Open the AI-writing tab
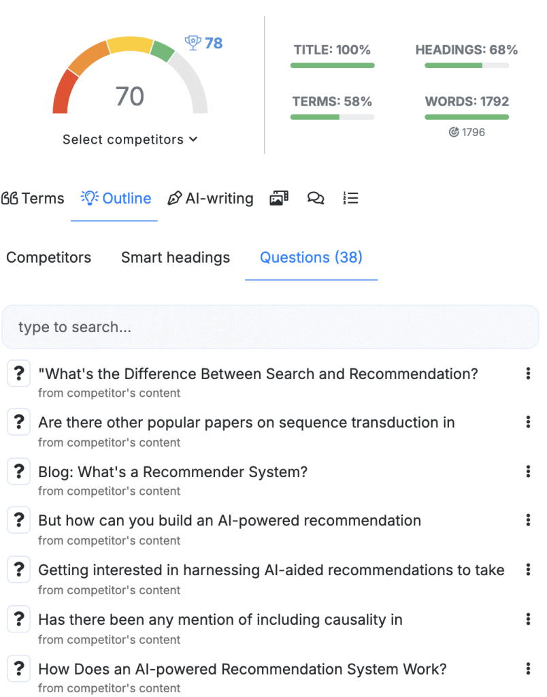This screenshot has height=697, width=547. point(210,198)
